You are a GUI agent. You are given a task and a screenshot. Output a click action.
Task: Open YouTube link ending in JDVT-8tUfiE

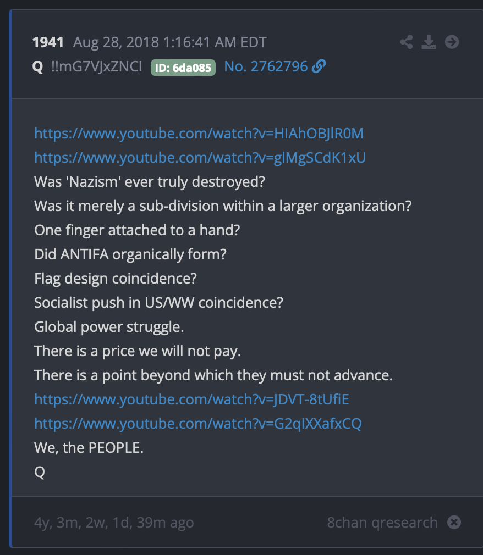coord(191,399)
